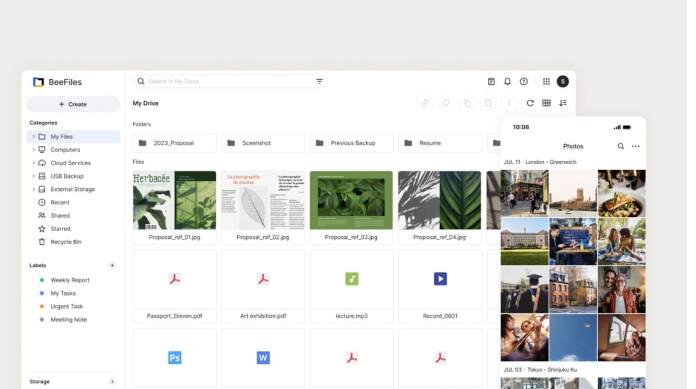Open the Art exhibition.pdf file icon
Screen dimensions: 696x389
coord(263,279)
